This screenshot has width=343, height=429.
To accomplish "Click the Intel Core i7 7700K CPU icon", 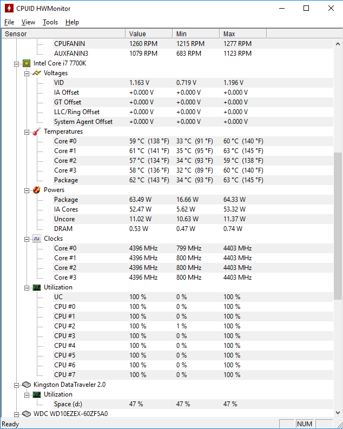I will point(26,63).
